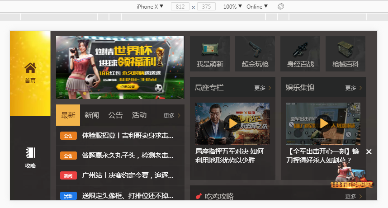This screenshot has height=208, width=388.
Task: Switch to the 公告 tab
Action: 115,115
